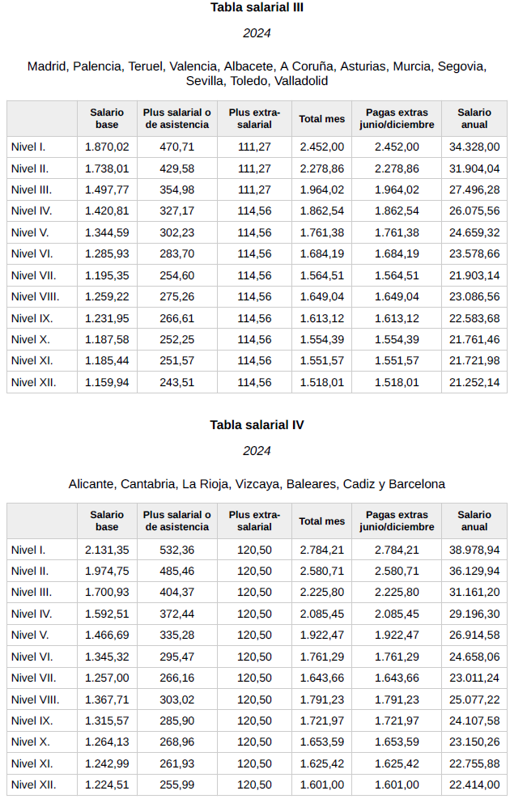
Task: Click the annual salary value 21.252,14
Action: coord(474,382)
